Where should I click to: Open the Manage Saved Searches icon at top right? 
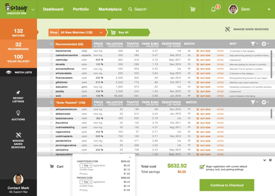point(227,29)
